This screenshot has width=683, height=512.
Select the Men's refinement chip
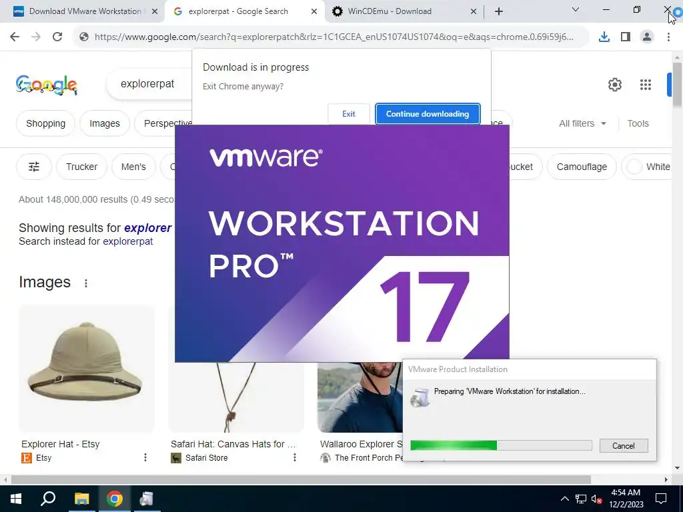133,167
